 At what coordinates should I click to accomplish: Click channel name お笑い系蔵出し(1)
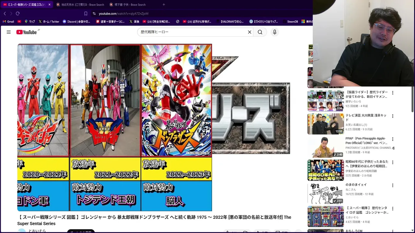(356, 125)
